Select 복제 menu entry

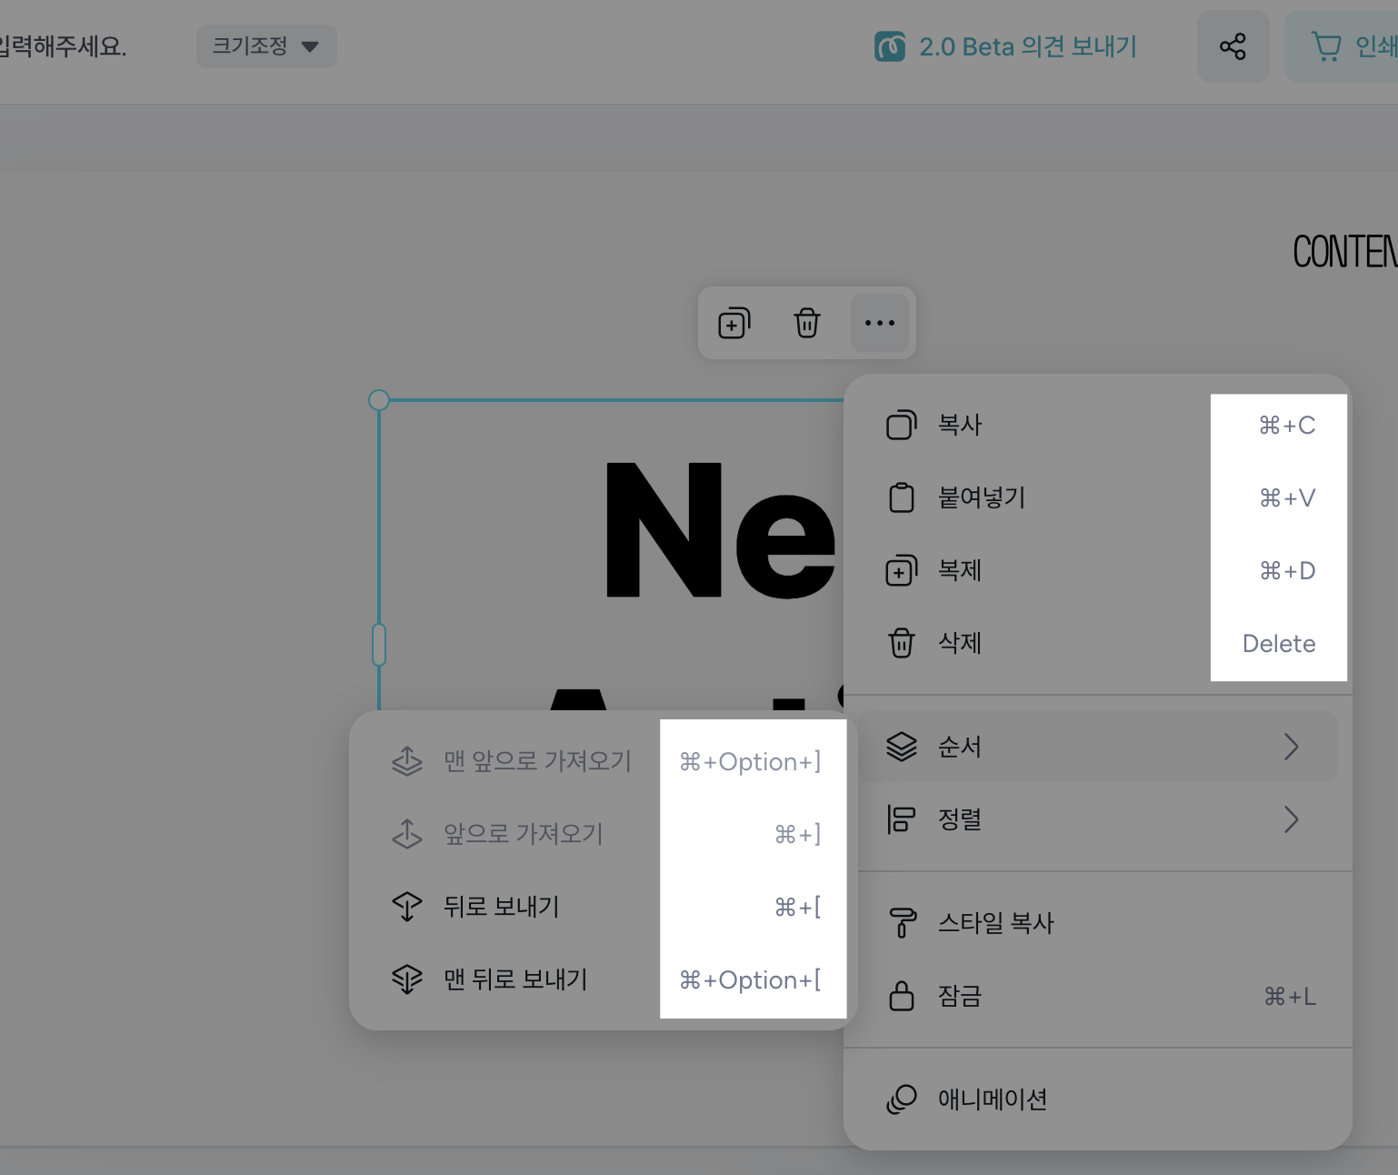(x=960, y=570)
